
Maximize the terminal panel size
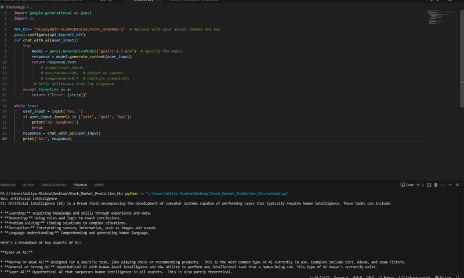pos(449,185)
